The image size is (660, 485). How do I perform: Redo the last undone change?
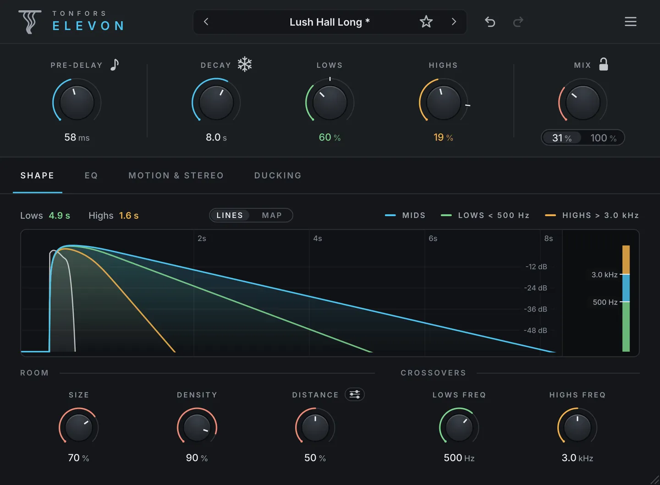pyautogui.click(x=518, y=22)
